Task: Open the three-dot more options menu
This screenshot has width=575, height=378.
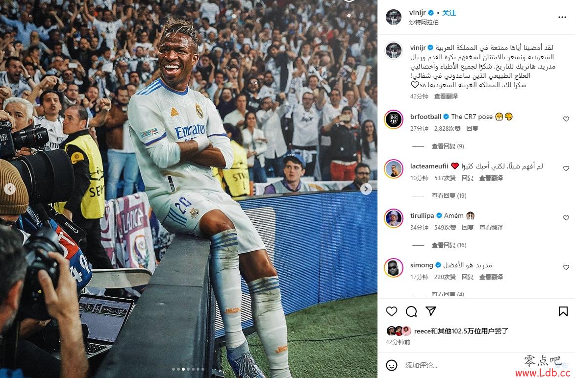Action: coord(562,17)
